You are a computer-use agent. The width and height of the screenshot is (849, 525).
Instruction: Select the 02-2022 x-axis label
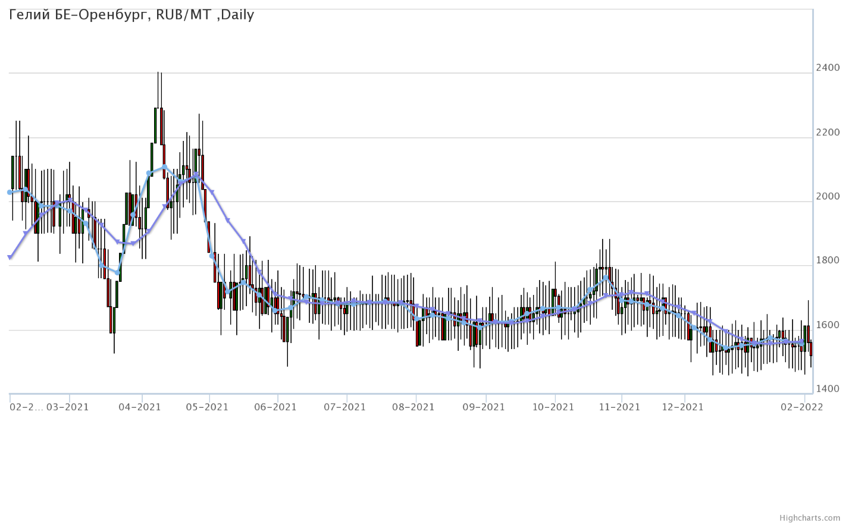802,407
